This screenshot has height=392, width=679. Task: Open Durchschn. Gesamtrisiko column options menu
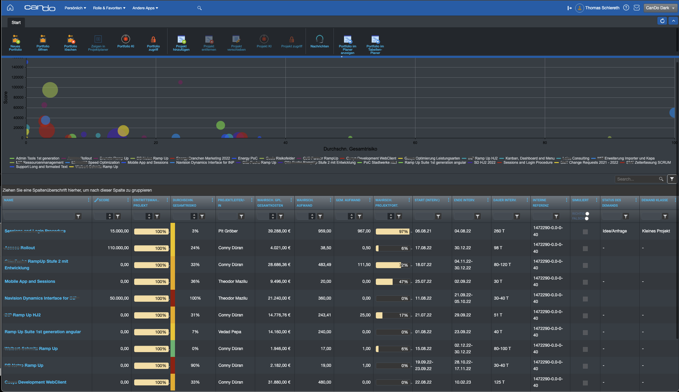tap(212, 200)
